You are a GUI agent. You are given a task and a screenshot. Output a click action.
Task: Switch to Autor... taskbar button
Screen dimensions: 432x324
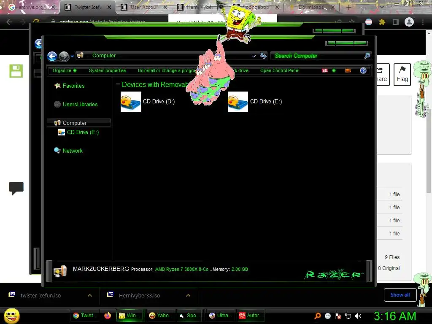[x=250, y=316]
